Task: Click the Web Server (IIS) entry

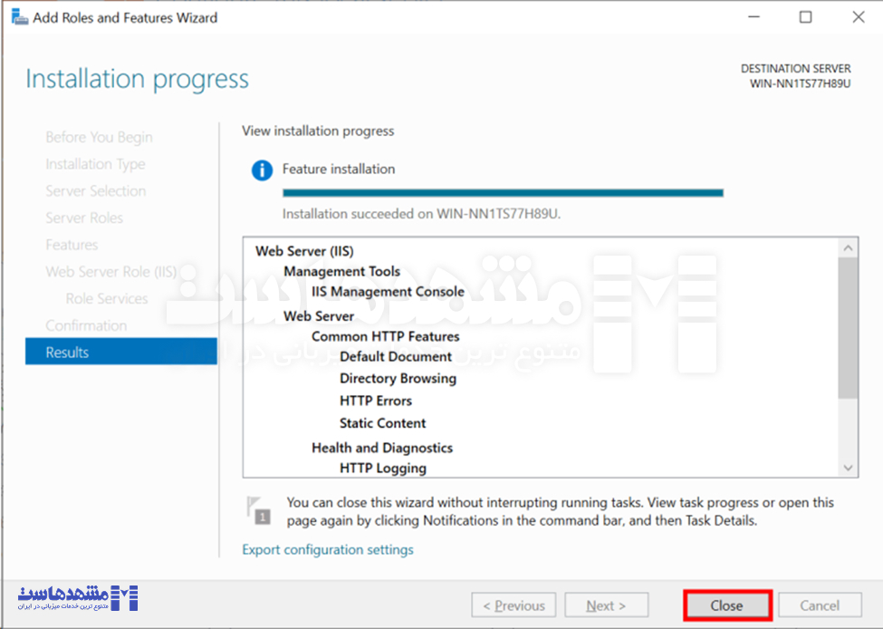Action: [304, 251]
